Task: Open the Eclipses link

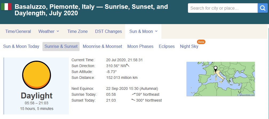Action: point(167,46)
